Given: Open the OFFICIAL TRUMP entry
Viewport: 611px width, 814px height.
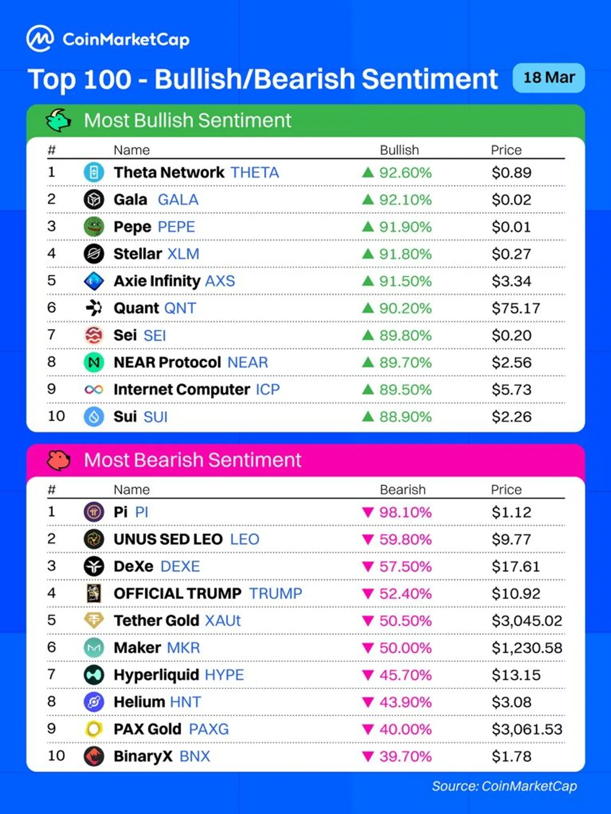Looking at the screenshot, I should point(305,593).
